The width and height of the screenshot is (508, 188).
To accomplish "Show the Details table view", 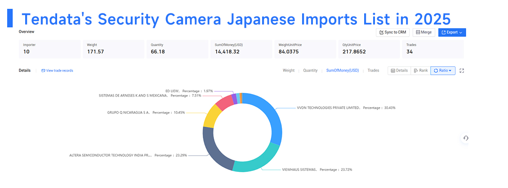I will click(x=399, y=70).
